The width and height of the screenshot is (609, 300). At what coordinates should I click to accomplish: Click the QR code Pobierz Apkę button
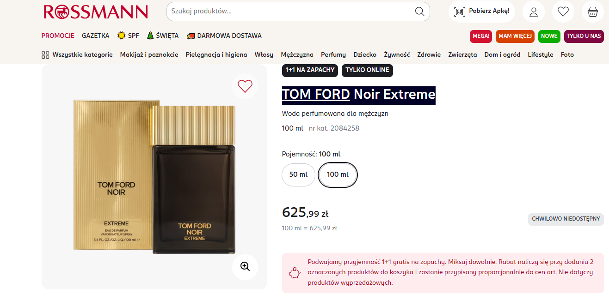[481, 12]
